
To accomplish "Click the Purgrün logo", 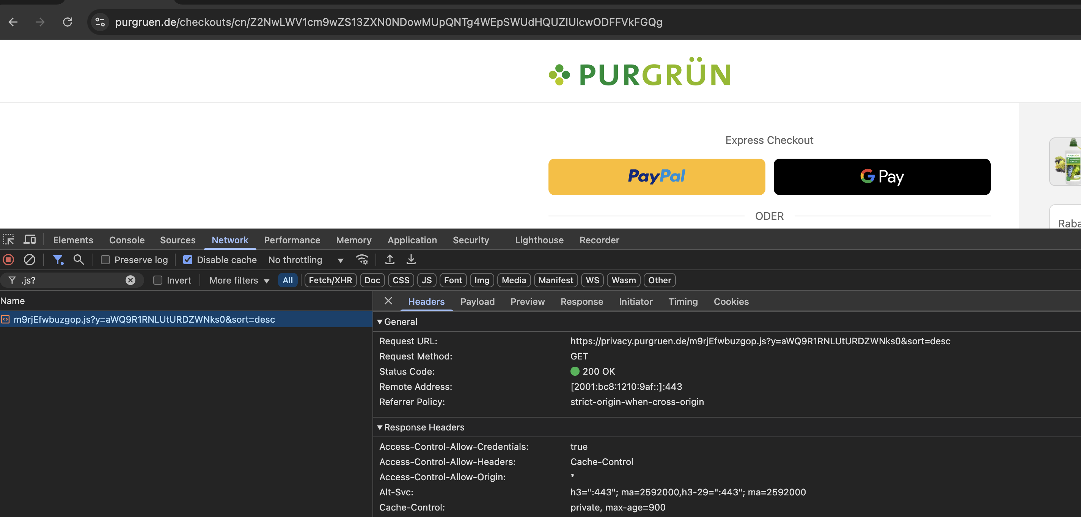I will point(640,72).
